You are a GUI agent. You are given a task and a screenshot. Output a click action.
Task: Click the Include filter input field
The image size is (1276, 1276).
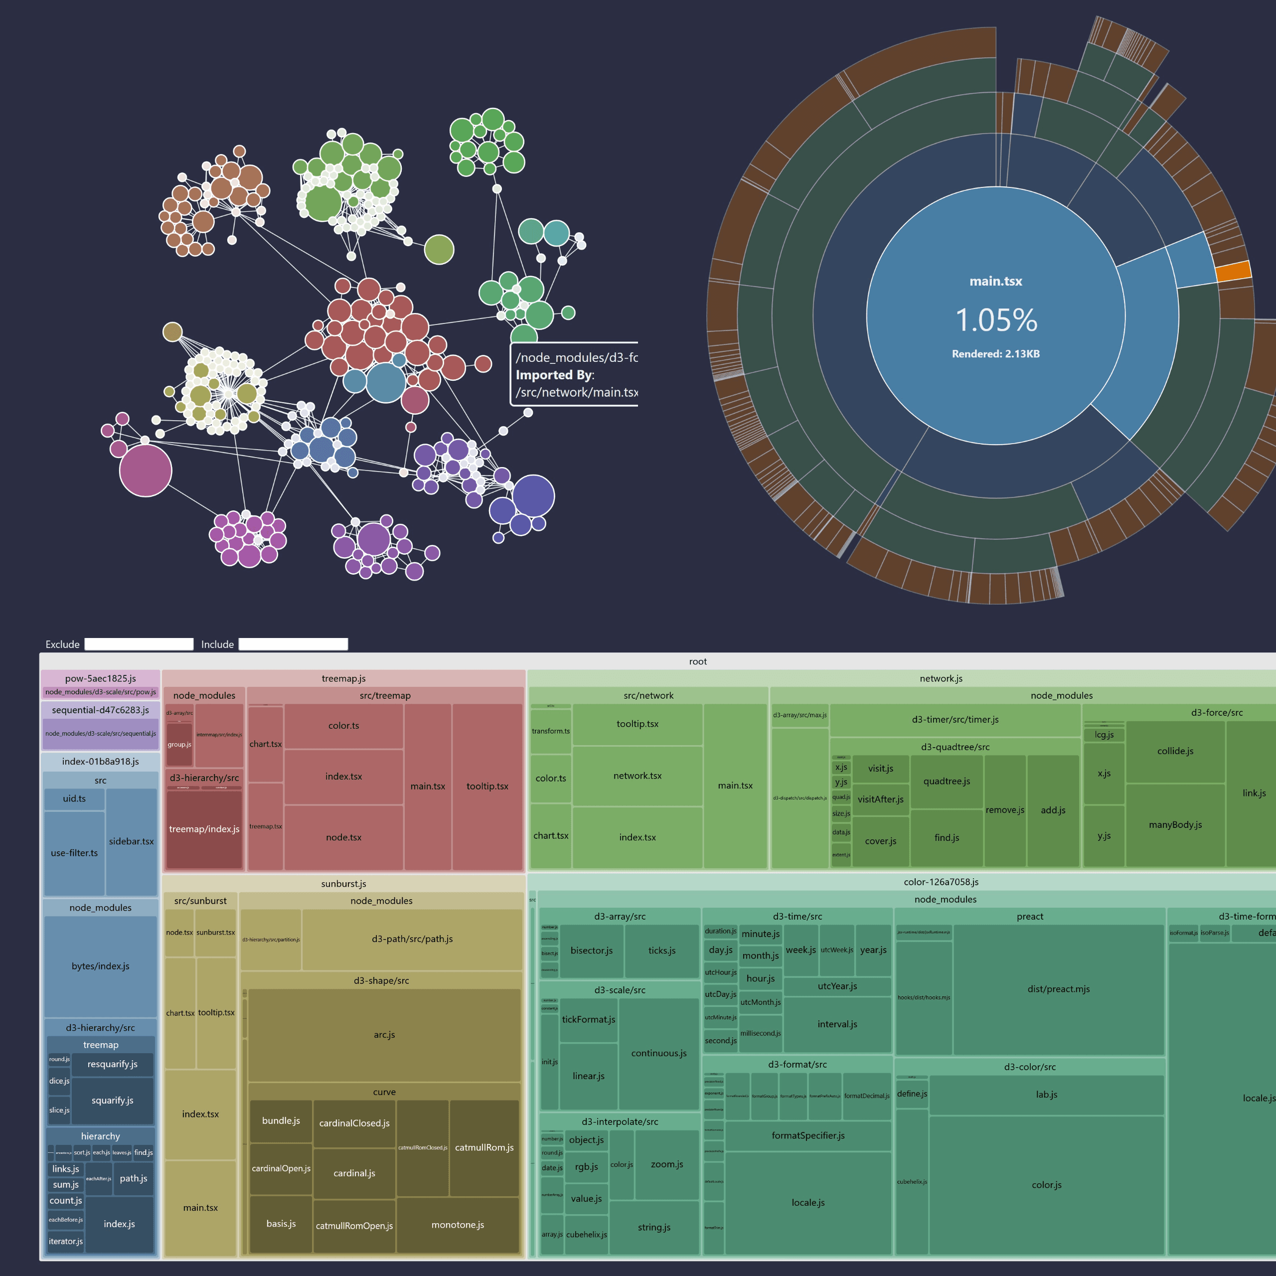pos(293,644)
